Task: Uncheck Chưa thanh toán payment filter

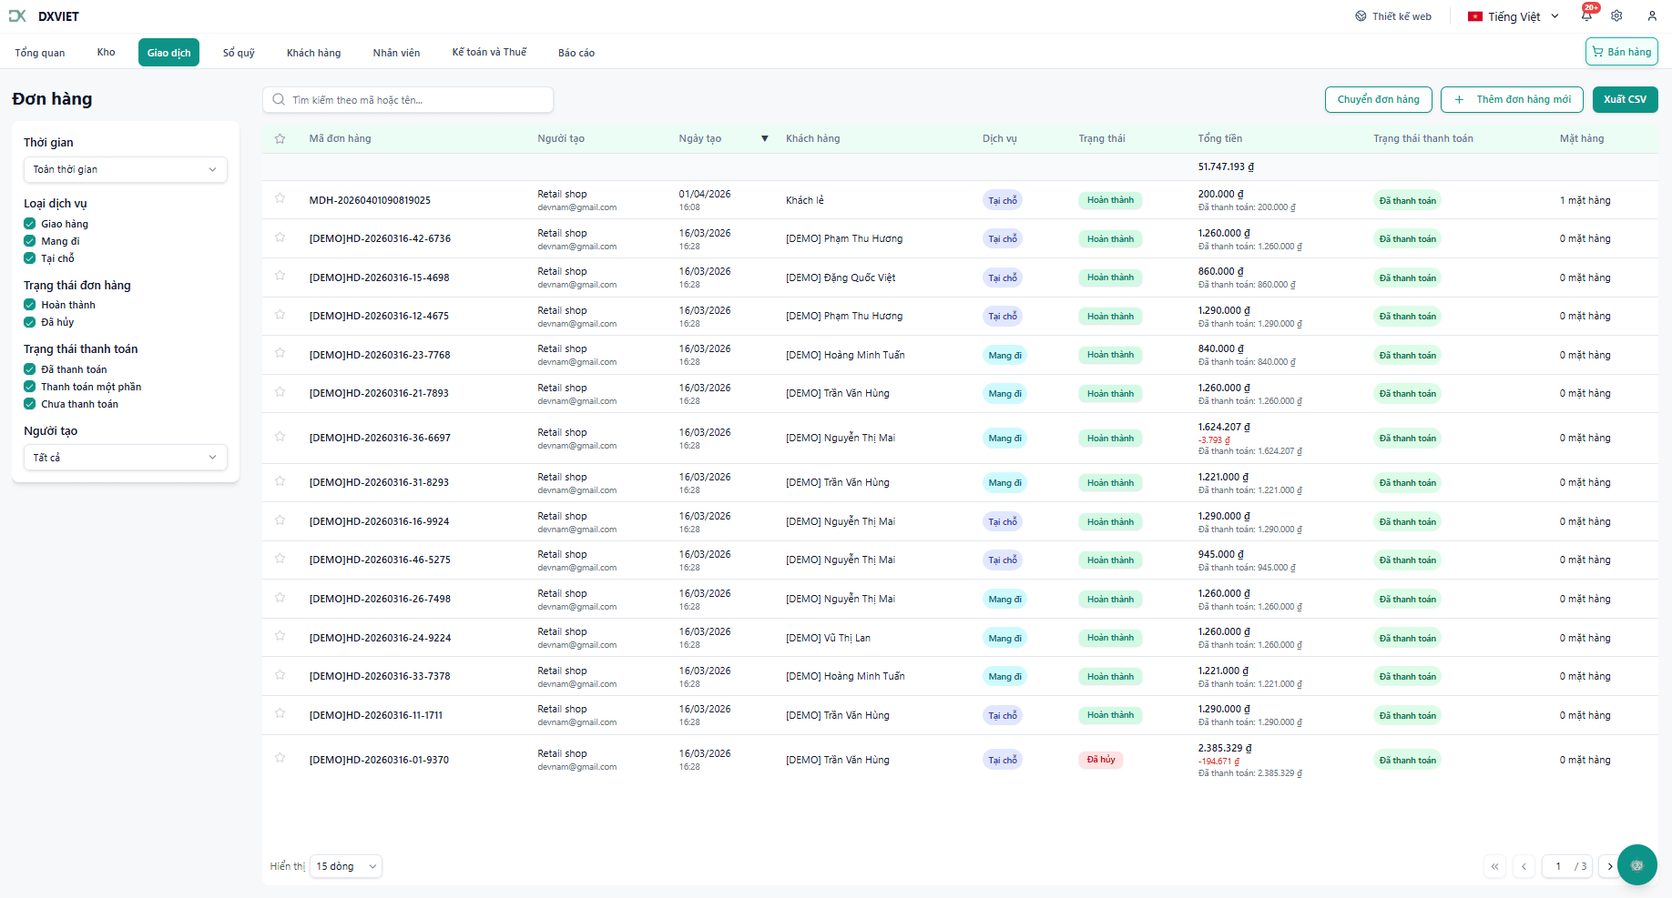Action: pos(30,404)
